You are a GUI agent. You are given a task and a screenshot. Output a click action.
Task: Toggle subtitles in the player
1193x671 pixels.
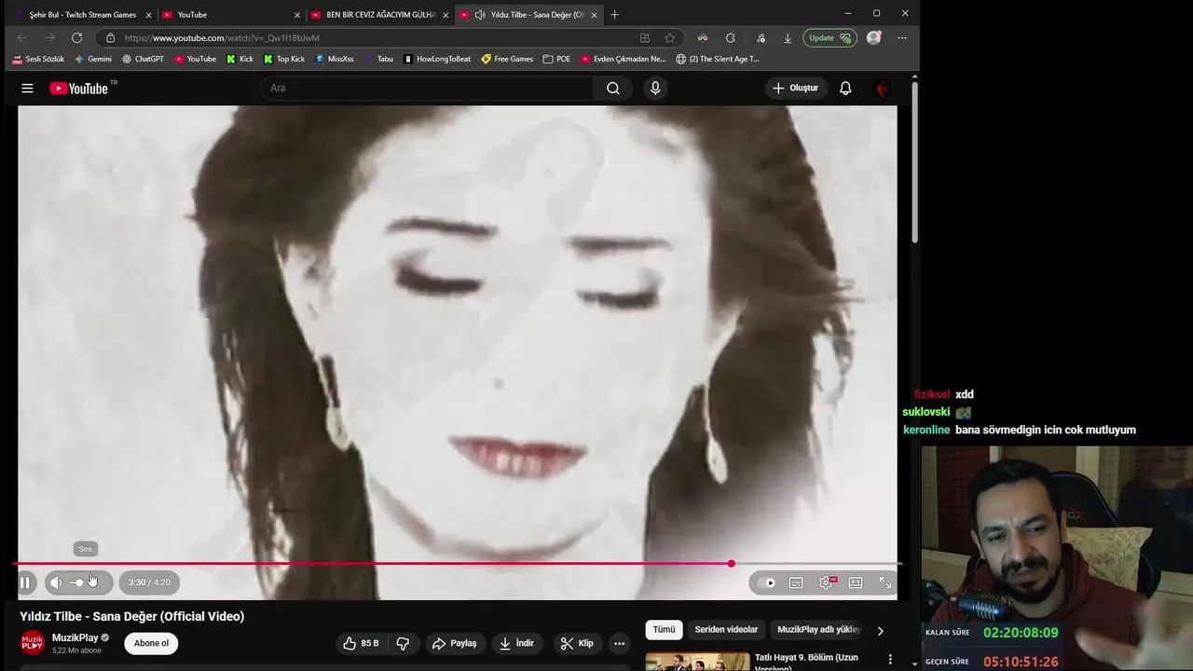point(796,582)
